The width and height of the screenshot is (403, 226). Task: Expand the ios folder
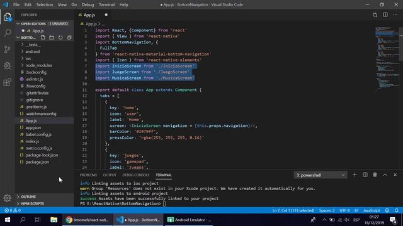[x=45, y=58]
